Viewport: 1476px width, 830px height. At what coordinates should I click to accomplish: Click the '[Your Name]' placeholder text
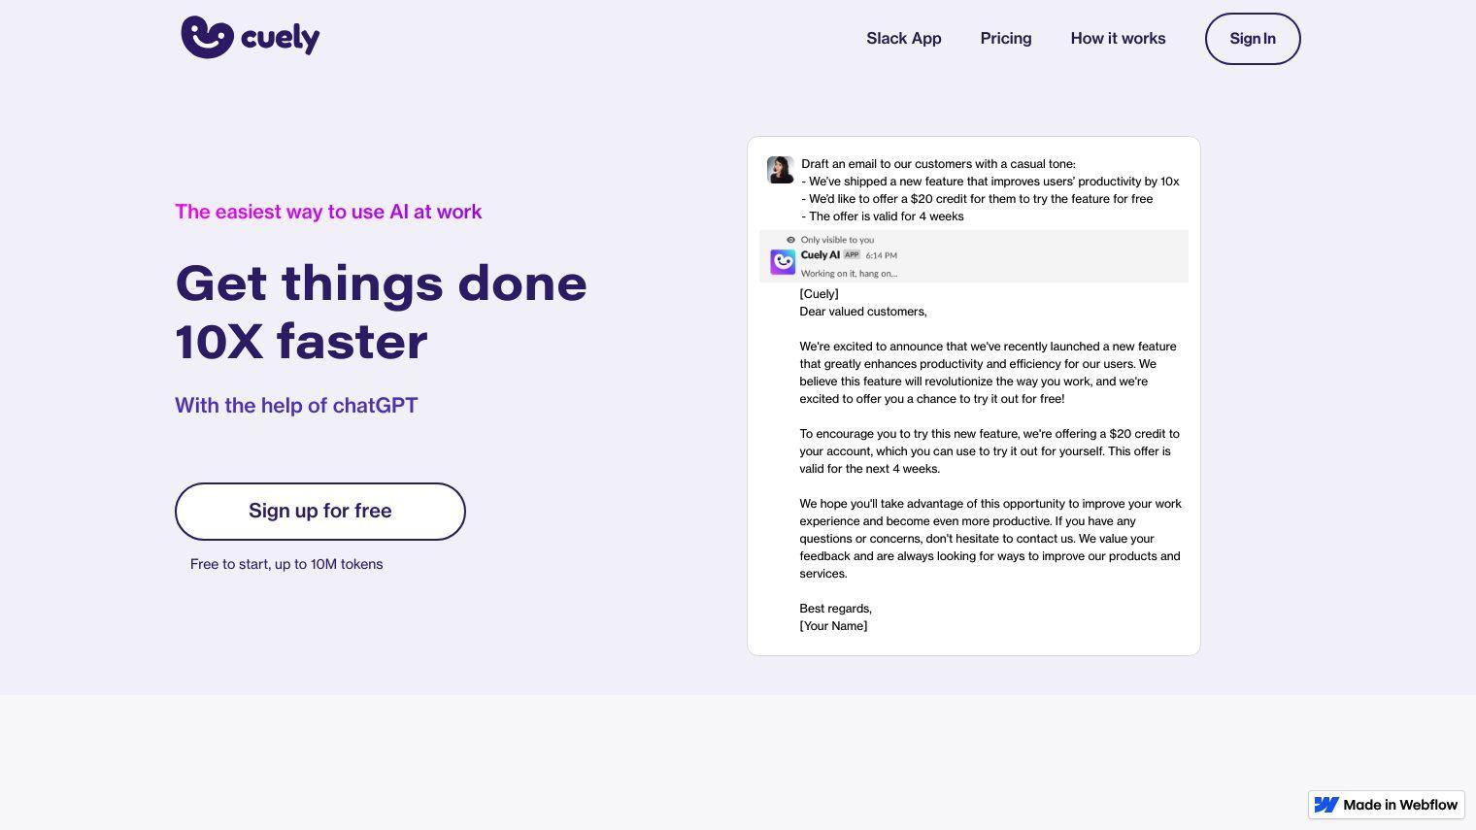pos(833,626)
